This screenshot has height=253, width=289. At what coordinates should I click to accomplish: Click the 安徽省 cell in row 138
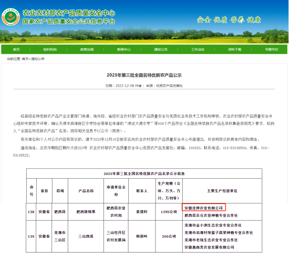(44, 212)
